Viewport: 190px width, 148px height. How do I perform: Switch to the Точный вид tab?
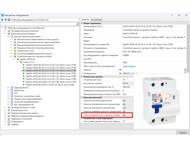click(x=96, y=20)
